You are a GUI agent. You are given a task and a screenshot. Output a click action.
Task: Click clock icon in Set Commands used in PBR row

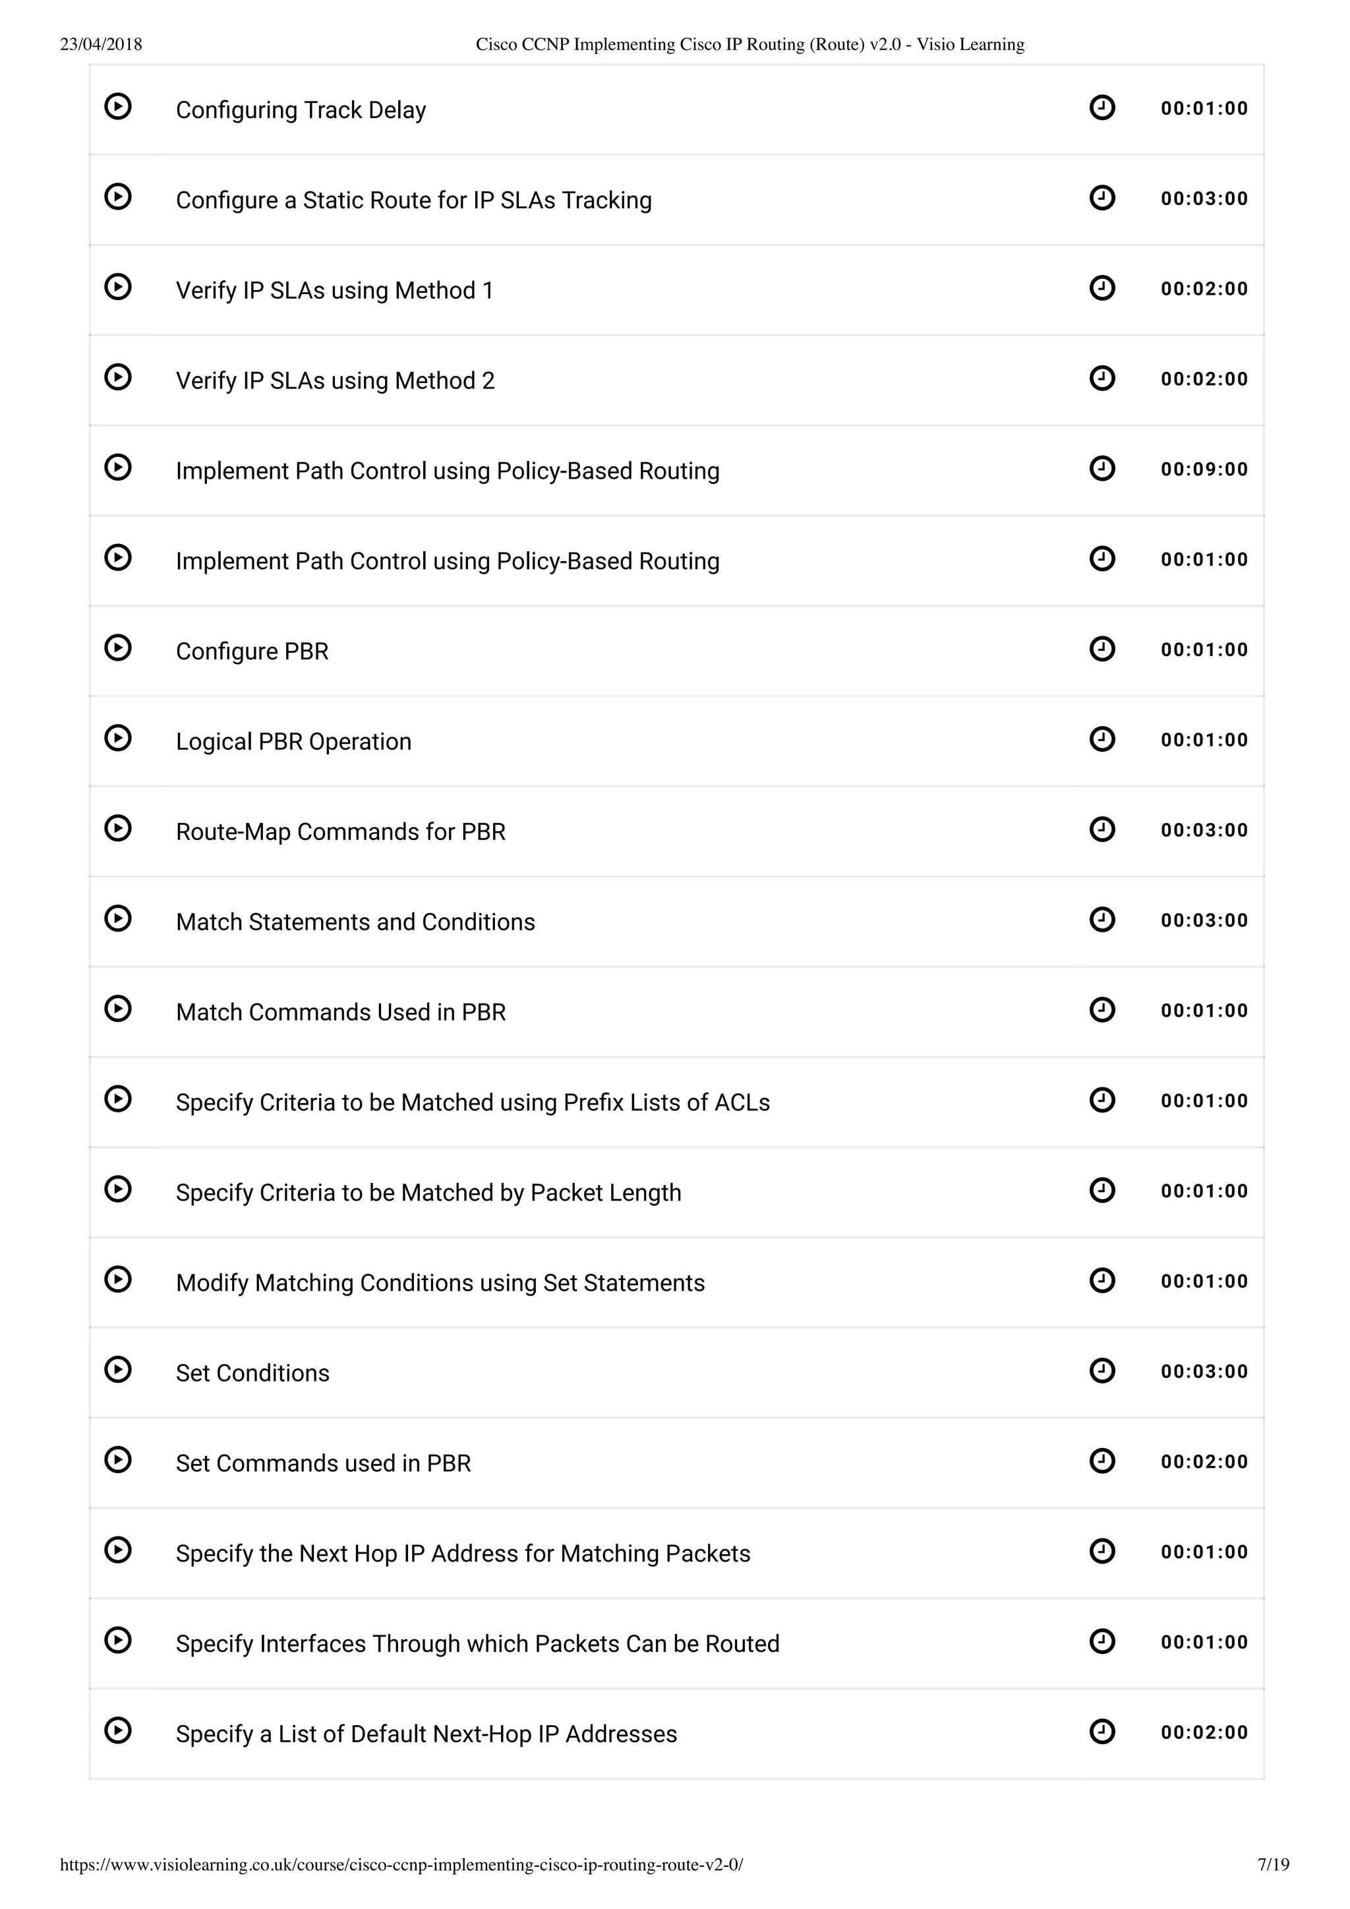click(x=1101, y=1461)
